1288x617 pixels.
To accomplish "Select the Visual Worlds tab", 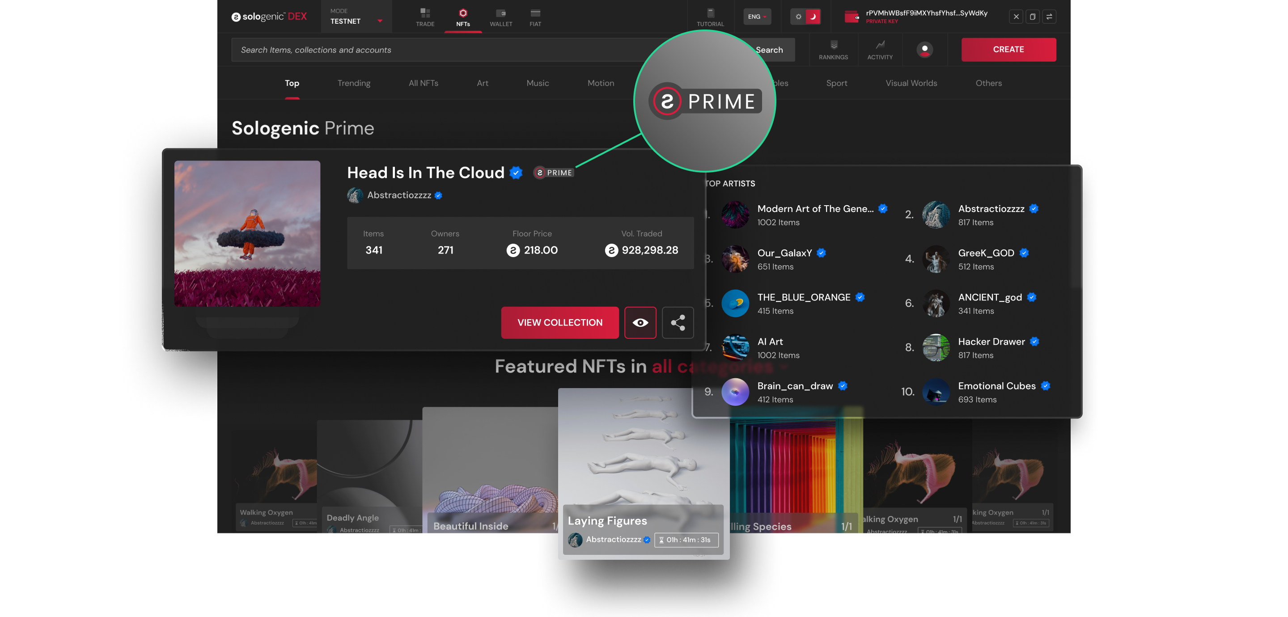I will [911, 83].
